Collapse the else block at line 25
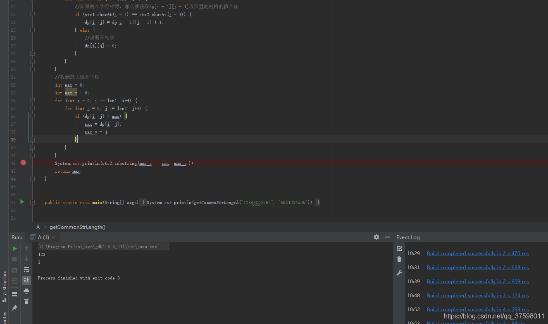 coord(32,30)
